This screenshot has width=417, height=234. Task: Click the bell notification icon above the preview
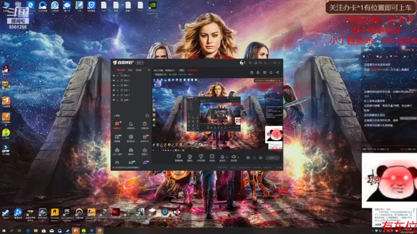point(271,72)
